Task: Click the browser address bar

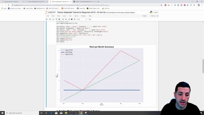Action: [86, 5]
